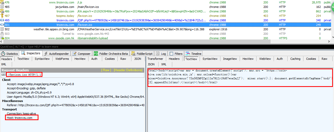This screenshot has width=334, height=132.
Task: Open the request JSON tab
Action: point(138,59)
